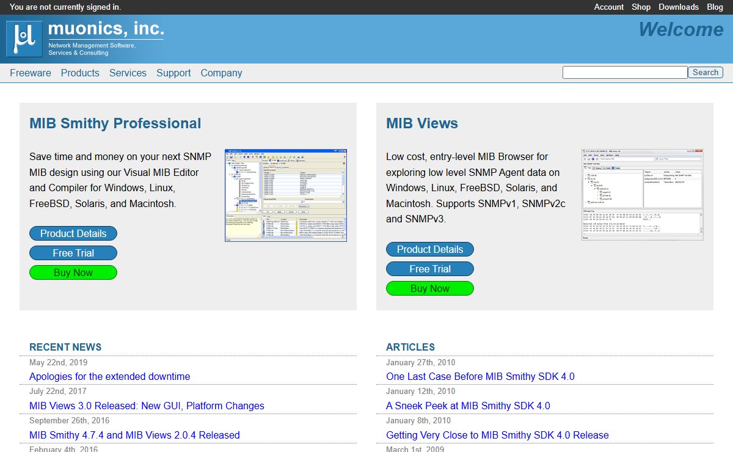Open MIB Smithy Professional screenshot thumbnail
Image resolution: width=733 pixels, height=452 pixels.
click(x=286, y=195)
